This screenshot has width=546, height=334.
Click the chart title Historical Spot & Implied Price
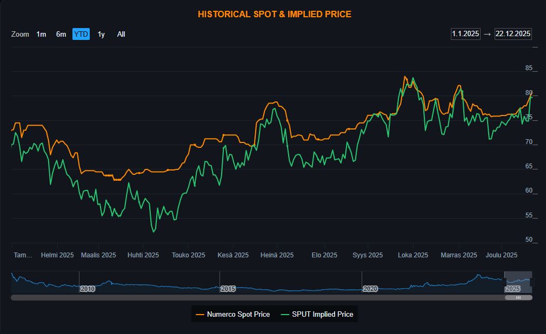(x=275, y=14)
